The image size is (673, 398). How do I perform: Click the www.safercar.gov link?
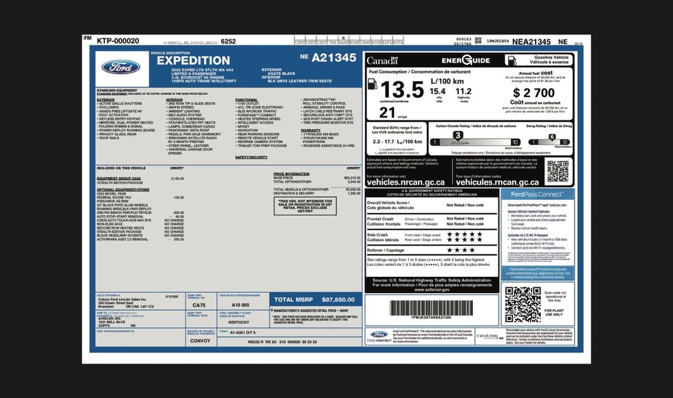click(x=432, y=290)
